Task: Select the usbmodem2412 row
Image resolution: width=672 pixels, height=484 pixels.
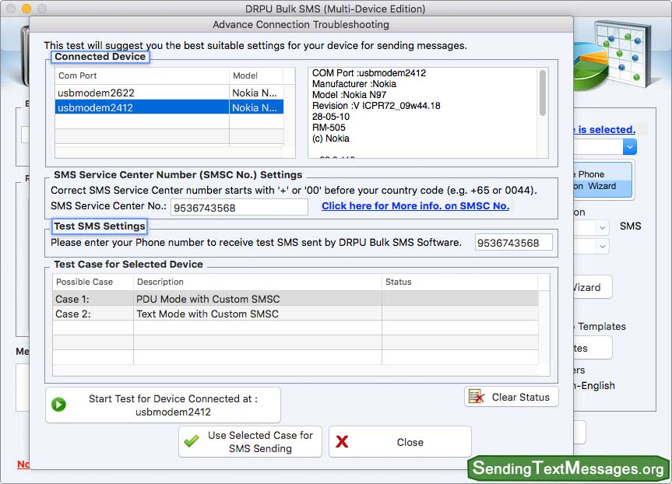Action: (x=169, y=107)
